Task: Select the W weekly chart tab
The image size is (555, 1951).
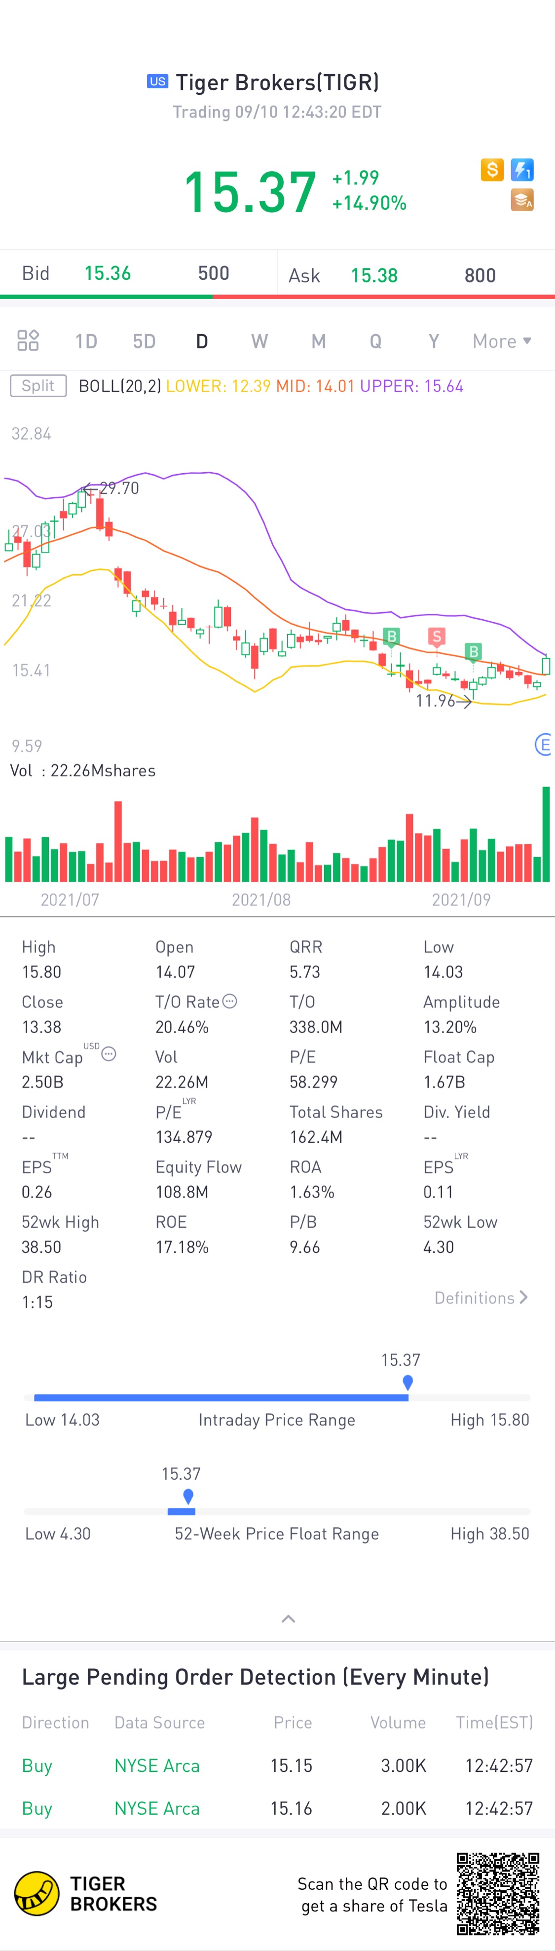Action: pyautogui.click(x=259, y=341)
